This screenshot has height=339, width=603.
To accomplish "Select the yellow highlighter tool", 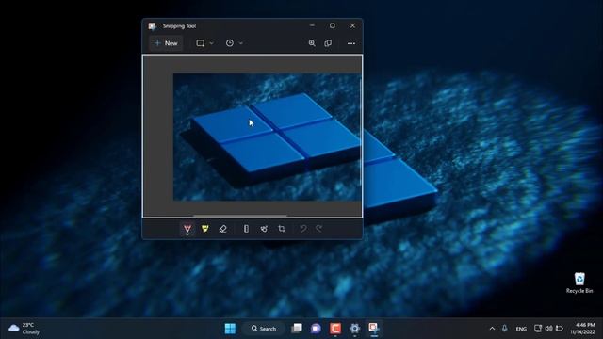I will point(205,229).
